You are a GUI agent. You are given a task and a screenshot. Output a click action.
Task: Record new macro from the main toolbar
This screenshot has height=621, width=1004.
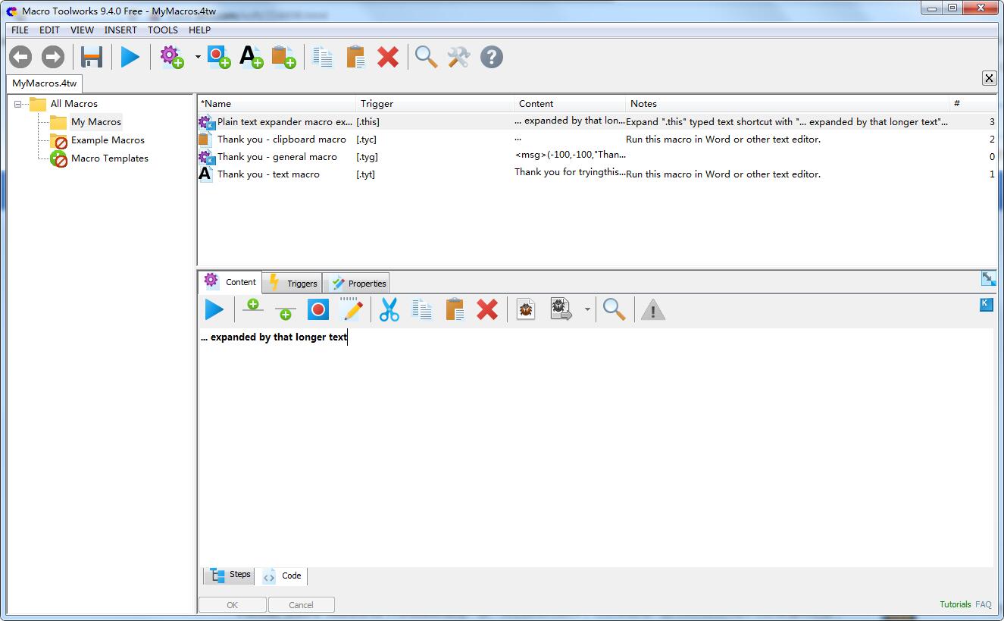(220, 57)
